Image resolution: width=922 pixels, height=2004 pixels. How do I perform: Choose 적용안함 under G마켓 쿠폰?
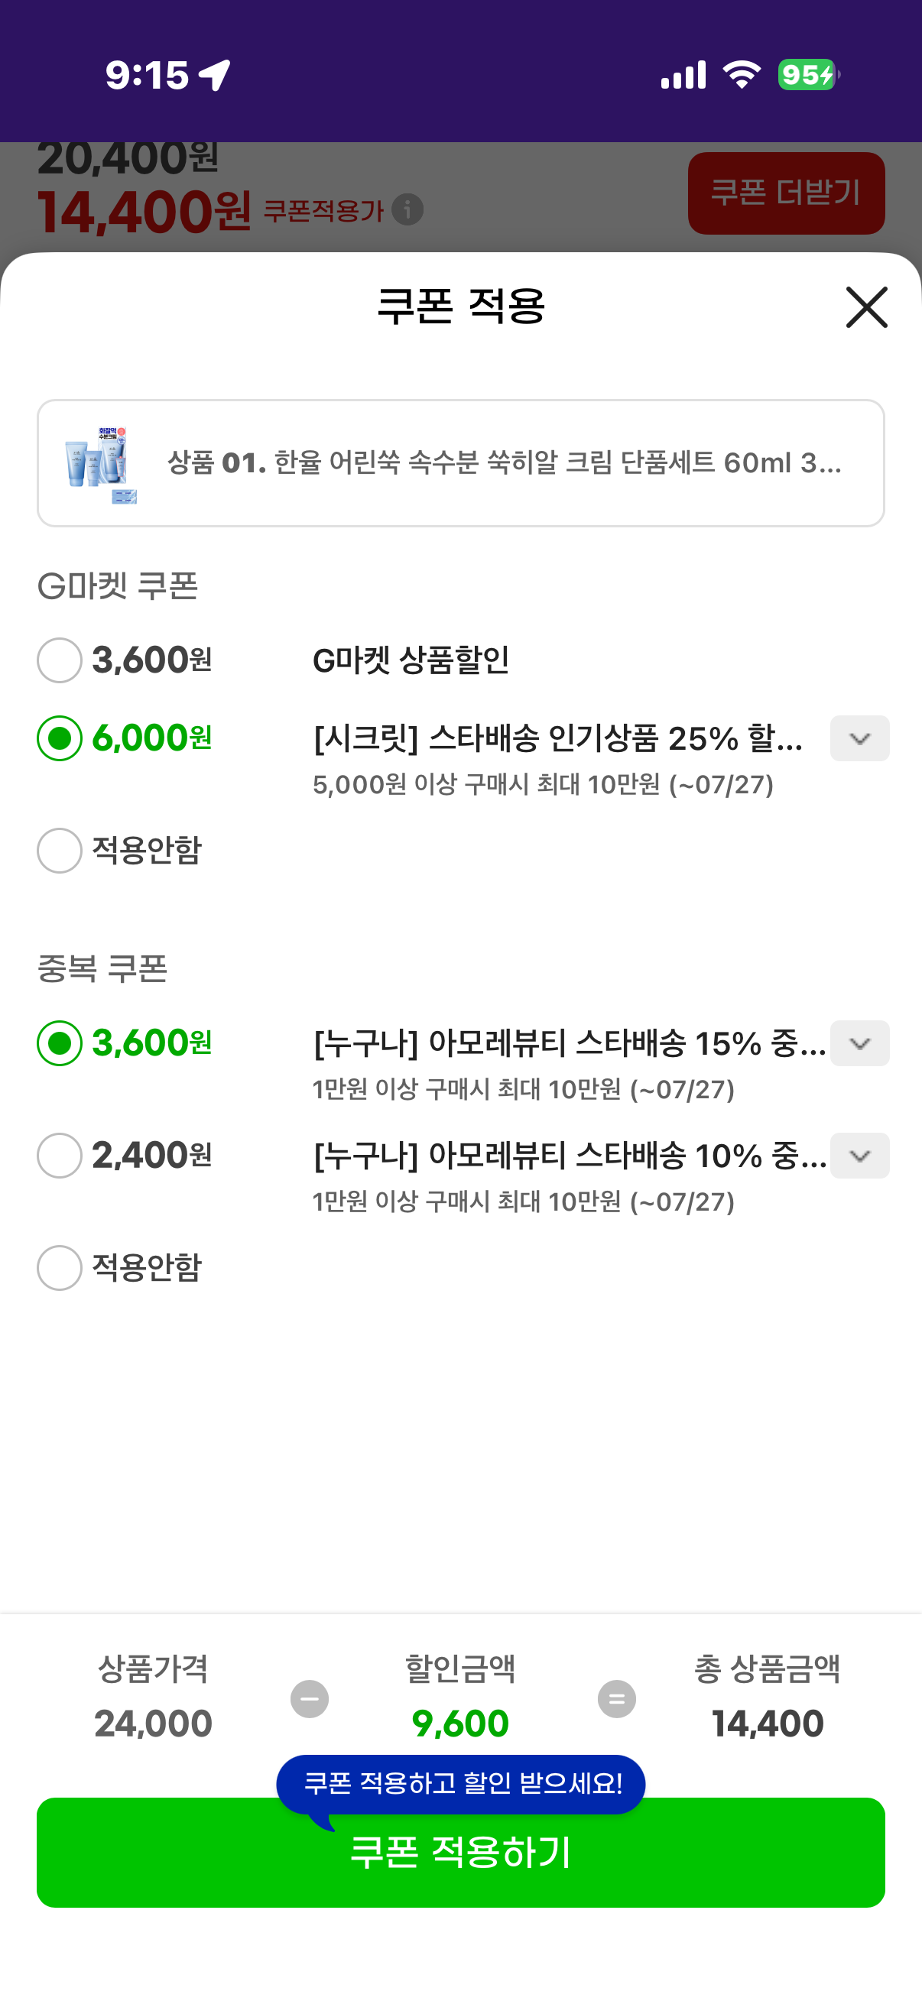pos(59,851)
